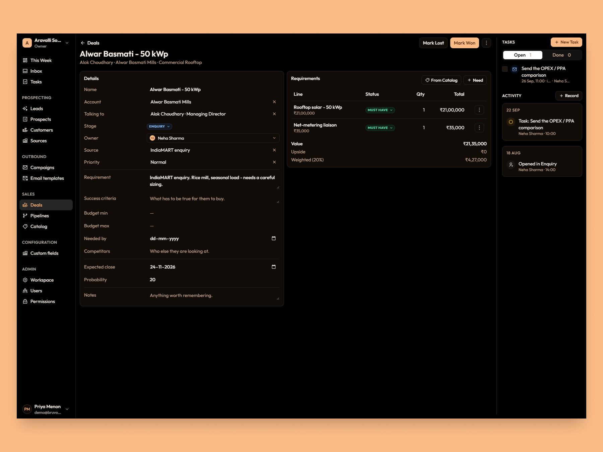The height and width of the screenshot is (452, 603).
Task: Create a New Task
Action: click(566, 42)
